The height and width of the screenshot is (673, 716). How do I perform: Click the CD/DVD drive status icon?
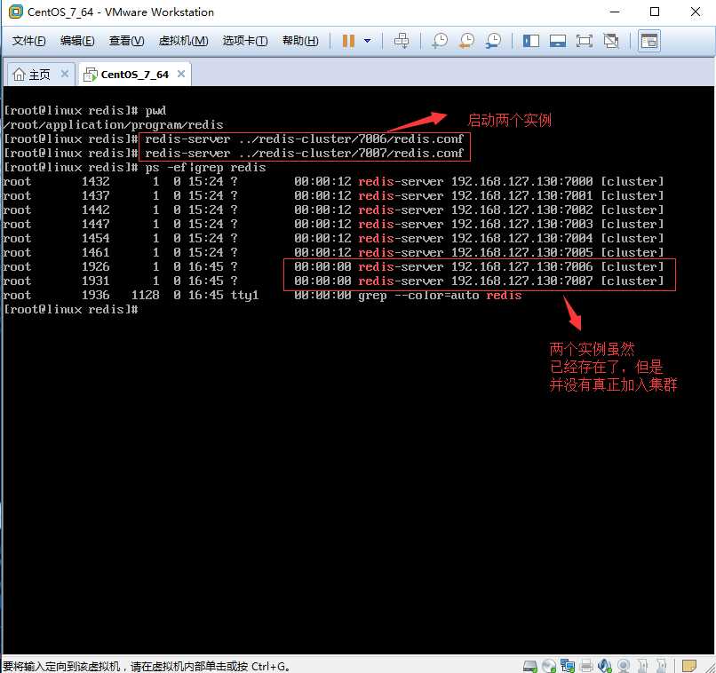[549, 666]
